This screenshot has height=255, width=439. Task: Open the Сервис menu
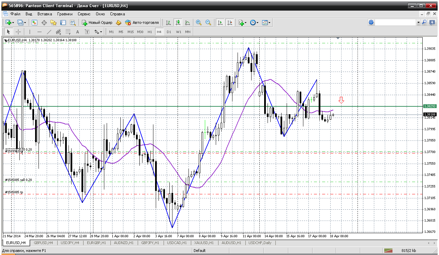click(x=84, y=14)
